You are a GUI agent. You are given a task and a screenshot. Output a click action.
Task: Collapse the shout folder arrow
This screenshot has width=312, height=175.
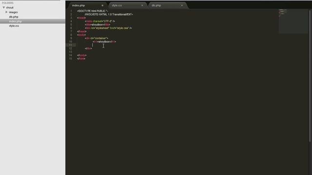pyautogui.click(x=3, y=8)
